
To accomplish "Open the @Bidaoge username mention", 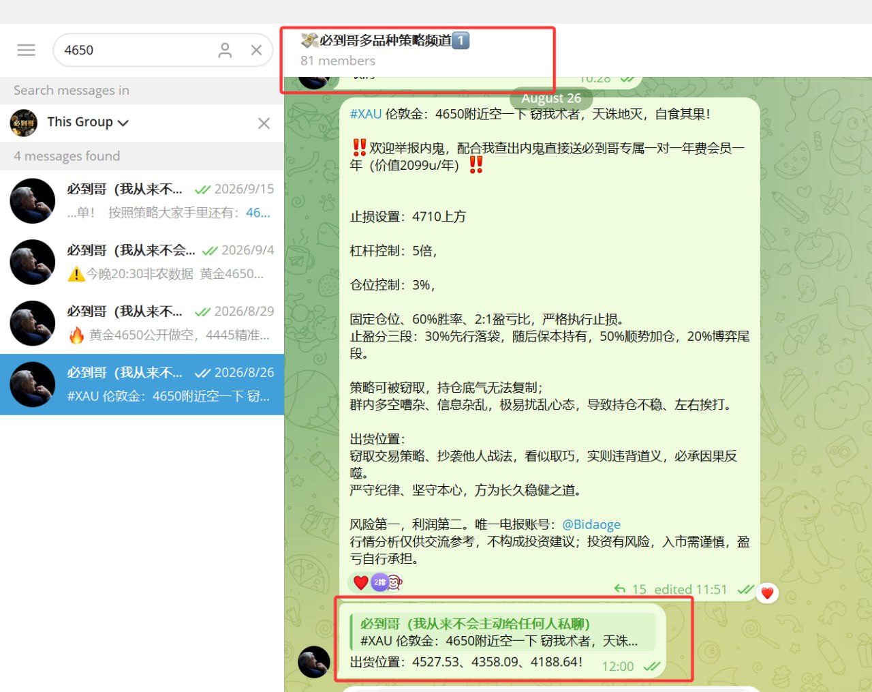I will click(591, 524).
